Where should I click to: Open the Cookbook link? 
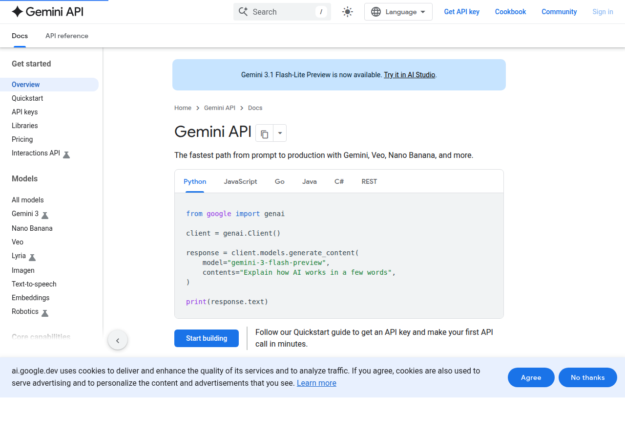(510, 11)
